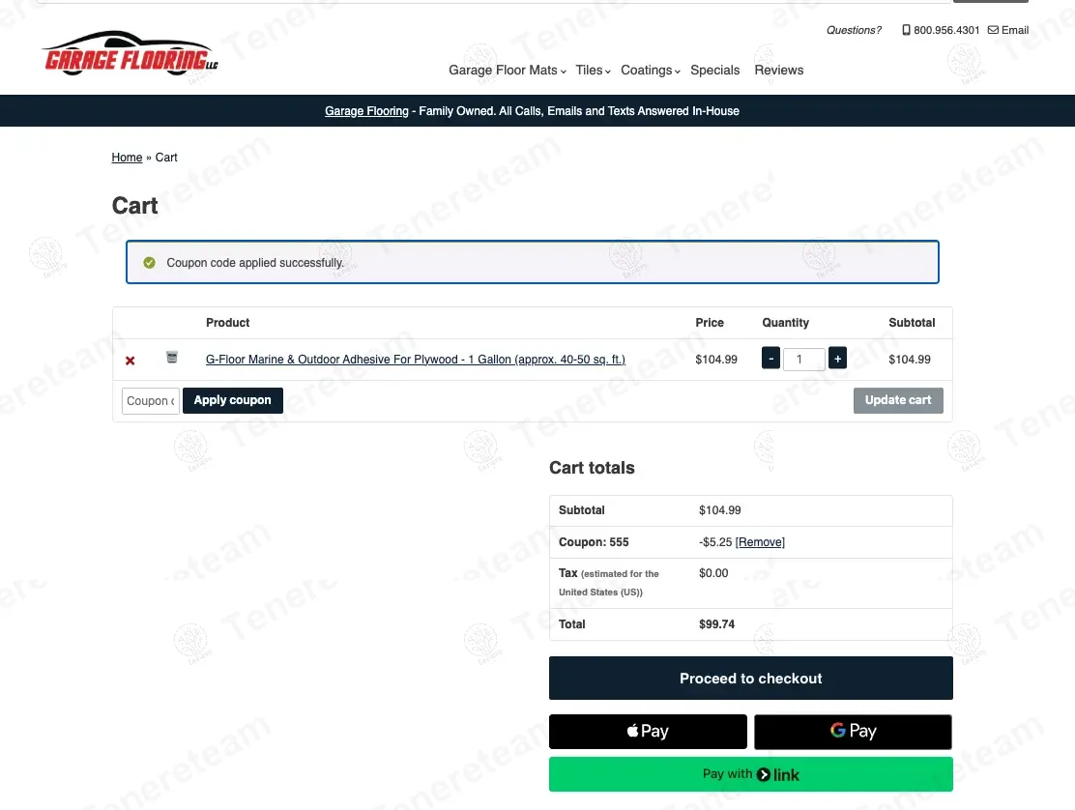1075x810 pixels.
Task: Click Proceed to checkout
Action: 751,679
